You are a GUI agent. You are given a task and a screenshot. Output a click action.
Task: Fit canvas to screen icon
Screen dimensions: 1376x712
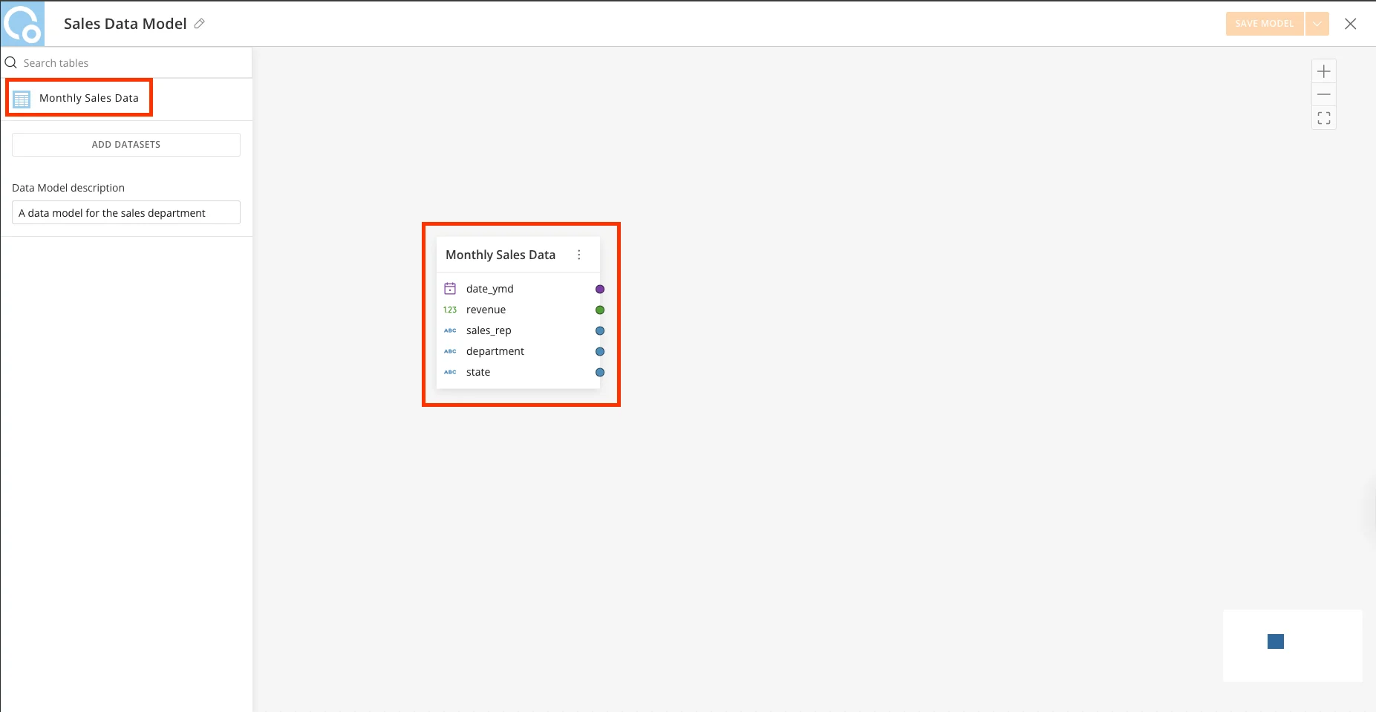[x=1324, y=118]
